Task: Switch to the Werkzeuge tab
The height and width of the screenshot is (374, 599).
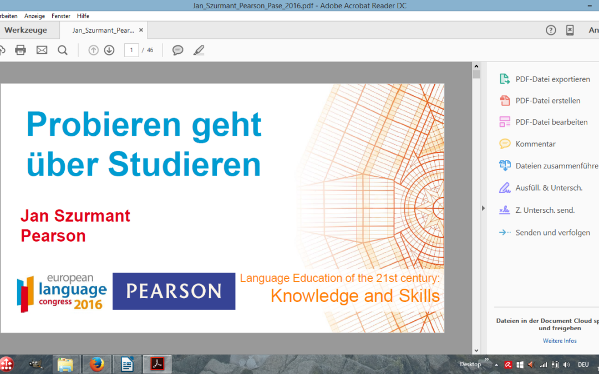Action: (26, 30)
